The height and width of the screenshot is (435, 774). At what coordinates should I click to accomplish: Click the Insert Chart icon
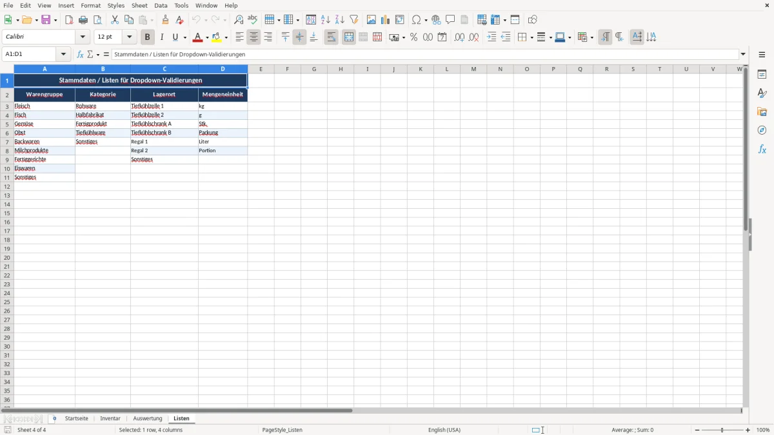click(x=385, y=20)
